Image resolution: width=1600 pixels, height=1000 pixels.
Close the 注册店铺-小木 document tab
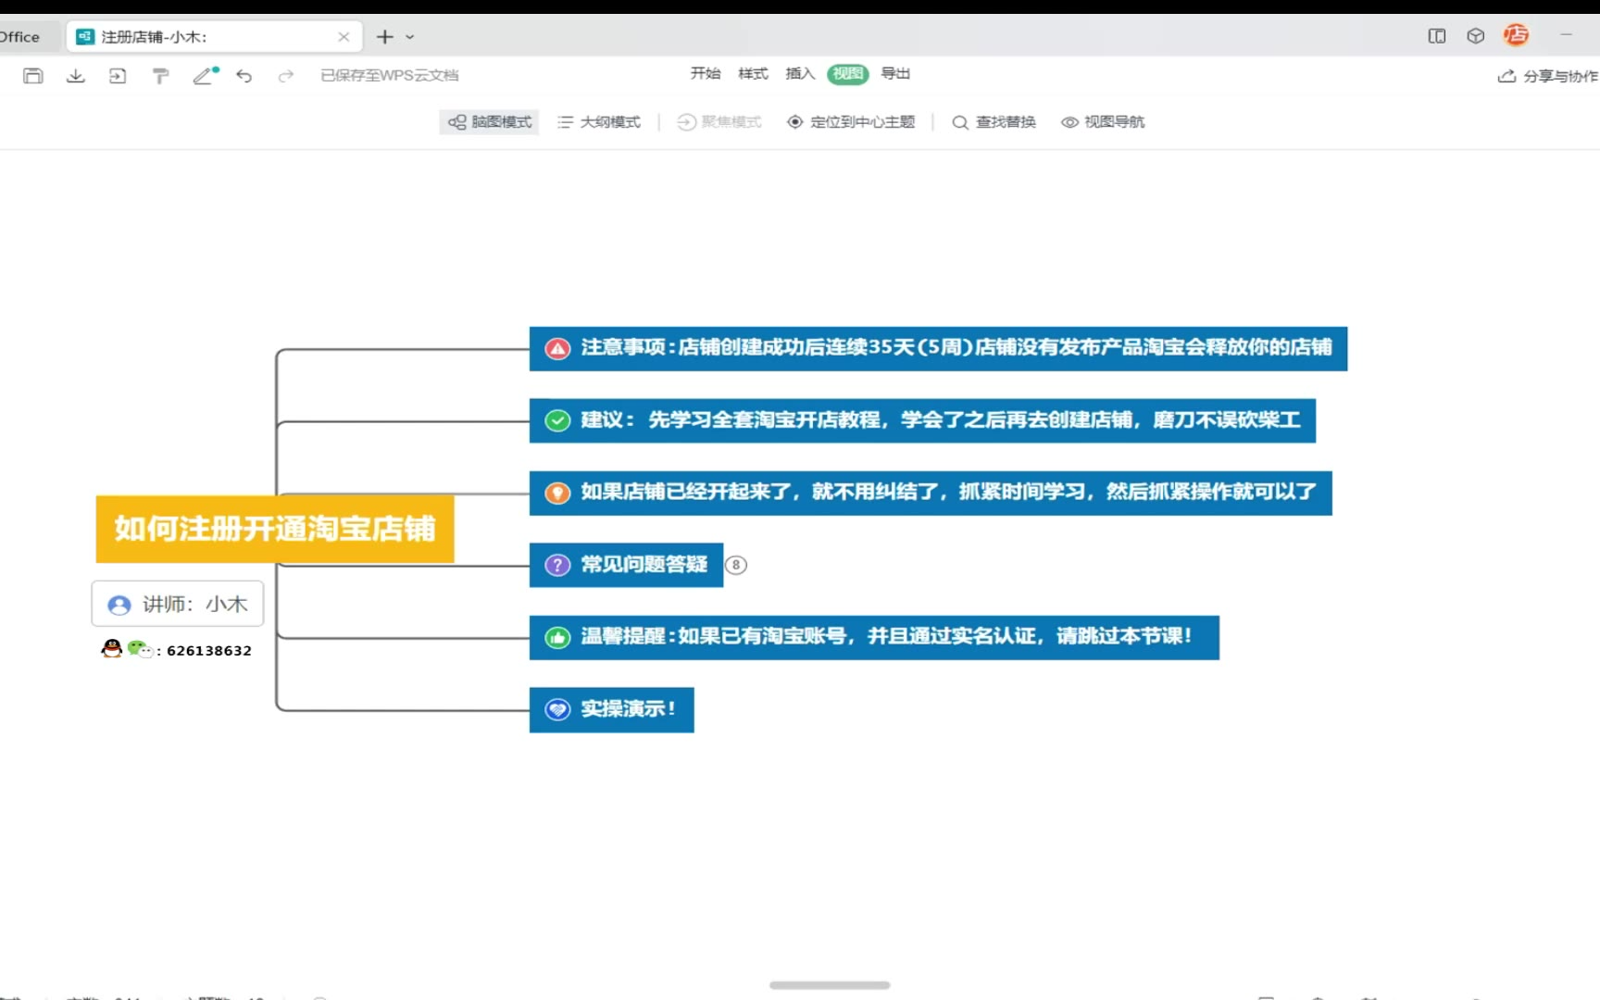(x=344, y=37)
